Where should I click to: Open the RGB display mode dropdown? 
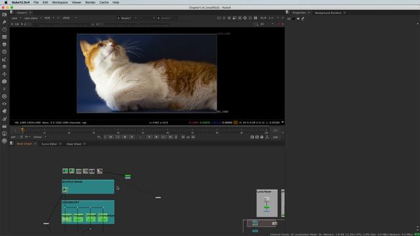pyautogui.click(x=49, y=18)
